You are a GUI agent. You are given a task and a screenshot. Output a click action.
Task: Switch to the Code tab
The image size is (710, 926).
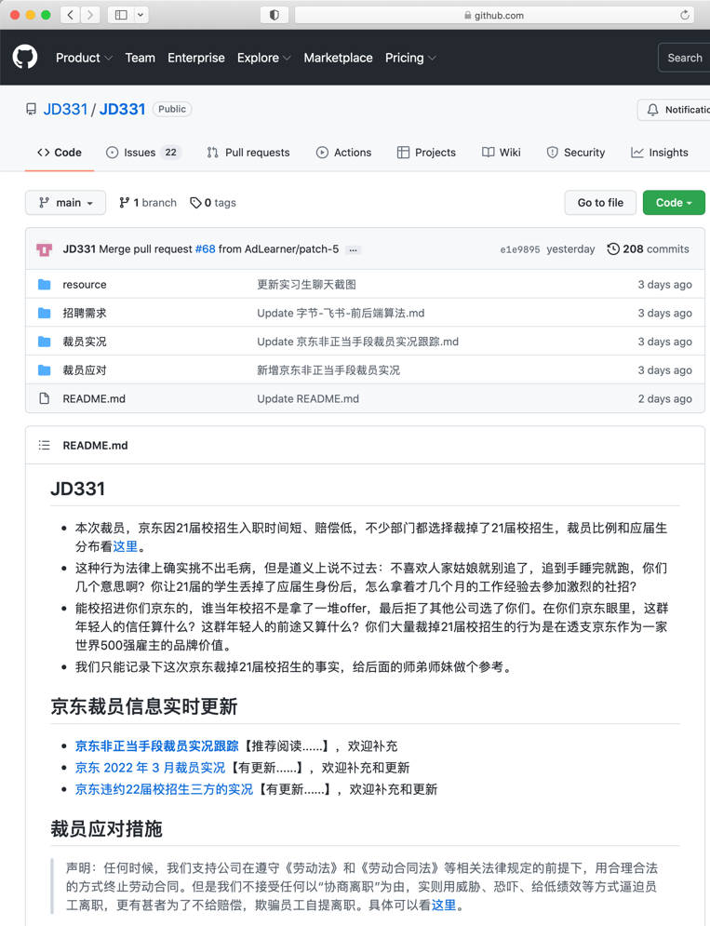(x=59, y=153)
